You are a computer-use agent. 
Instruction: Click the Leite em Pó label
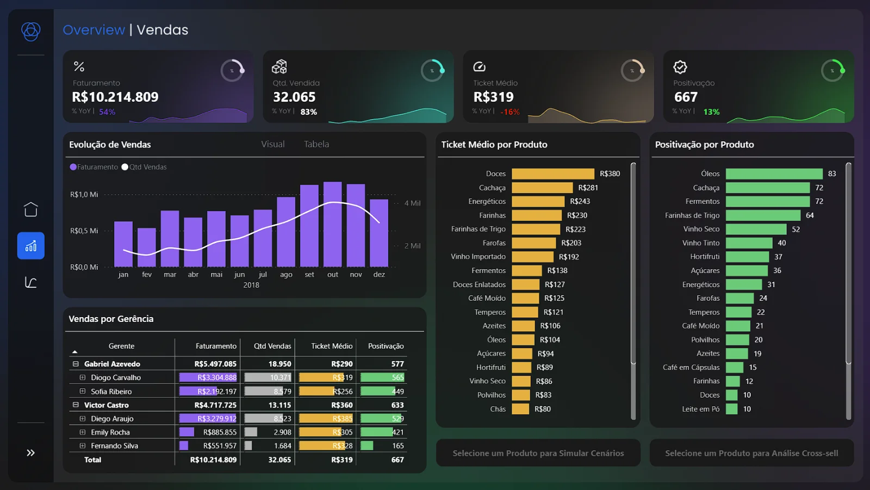(x=701, y=409)
